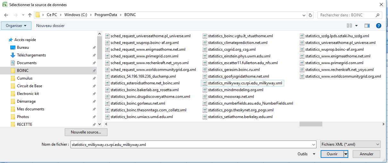Click the Back navigation arrow
The width and height of the screenshot is (388, 163).
tap(7, 15)
